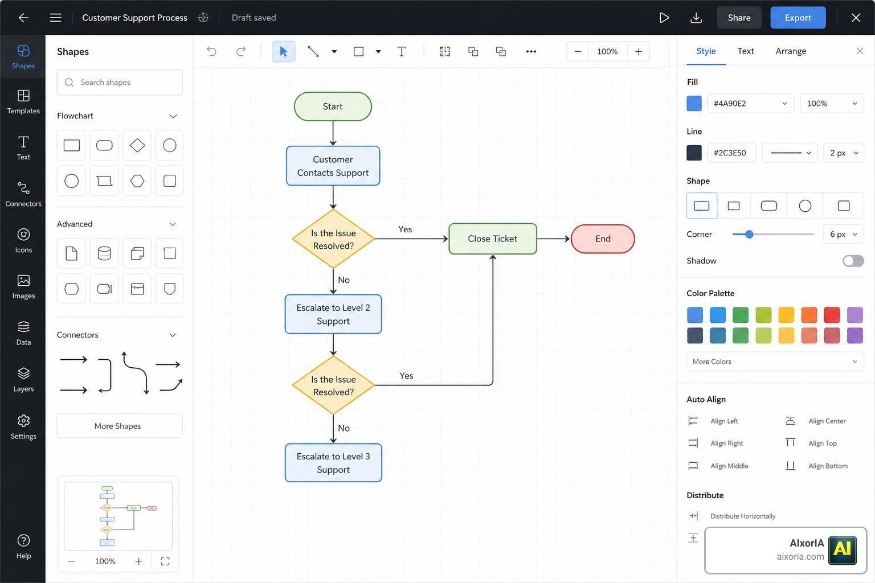Screen dimensions: 875x583
Task: Click the undo arrow in toolbar
Action: click(211, 51)
